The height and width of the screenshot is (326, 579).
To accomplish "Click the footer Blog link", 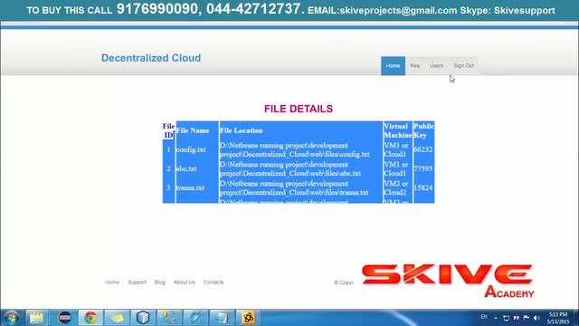I will pos(160,282).
